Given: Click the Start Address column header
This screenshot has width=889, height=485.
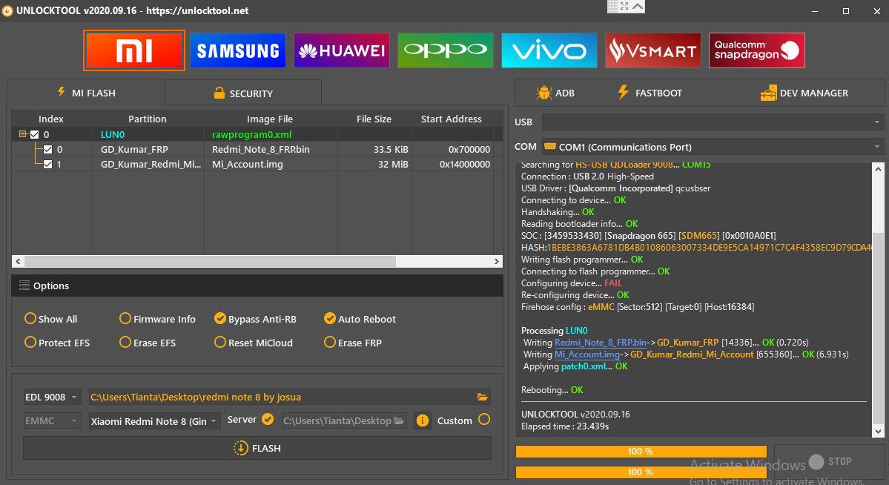Looking at the screenshot, I should coord(452,119).
